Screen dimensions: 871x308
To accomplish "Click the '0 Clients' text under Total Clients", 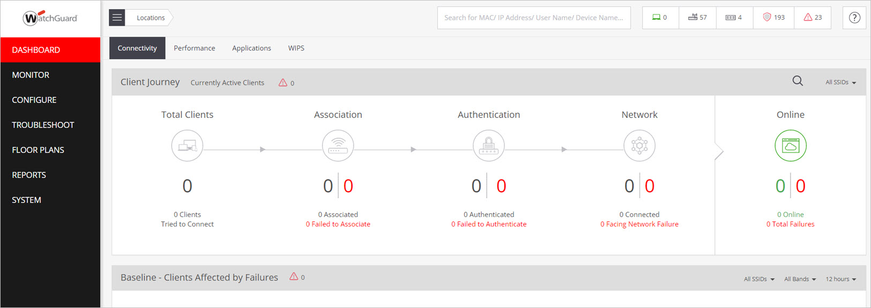I will (x=187, y=215).
